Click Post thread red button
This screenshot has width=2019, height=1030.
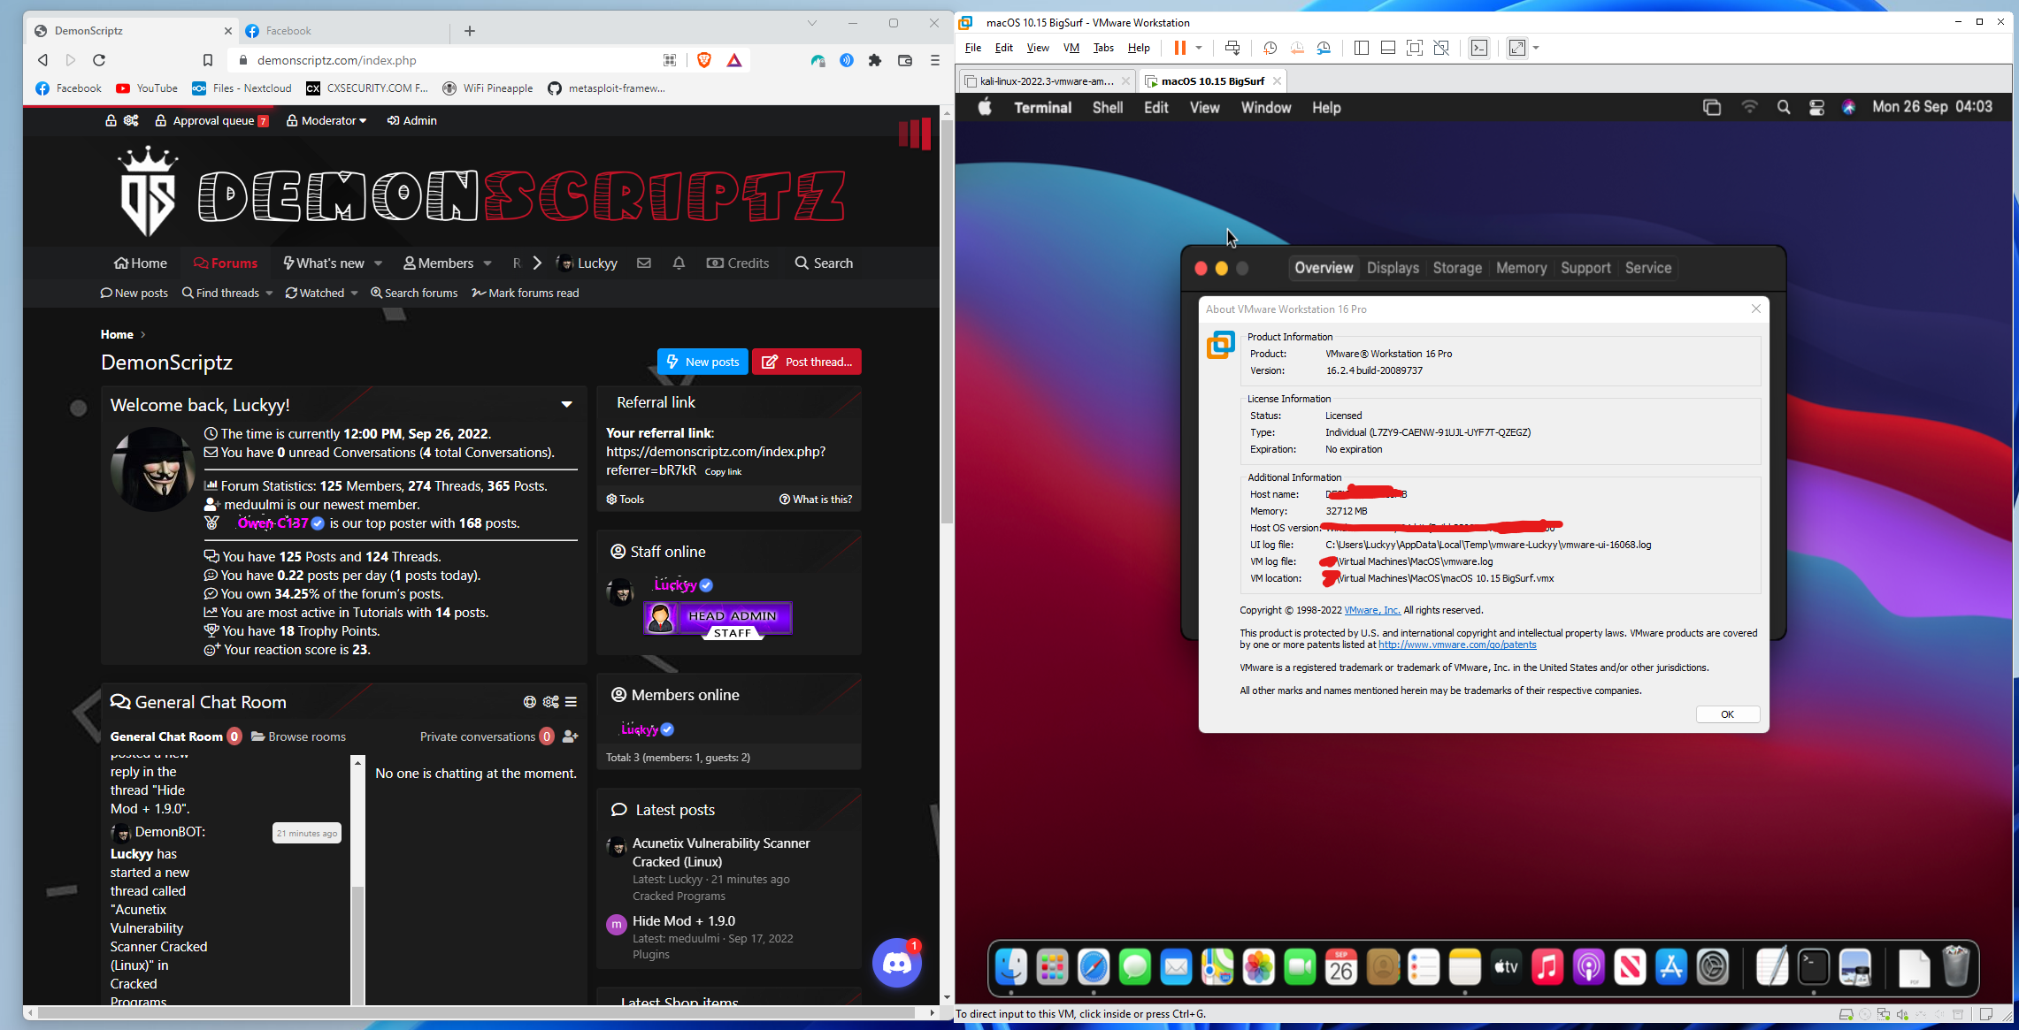(x=807, y=362)
